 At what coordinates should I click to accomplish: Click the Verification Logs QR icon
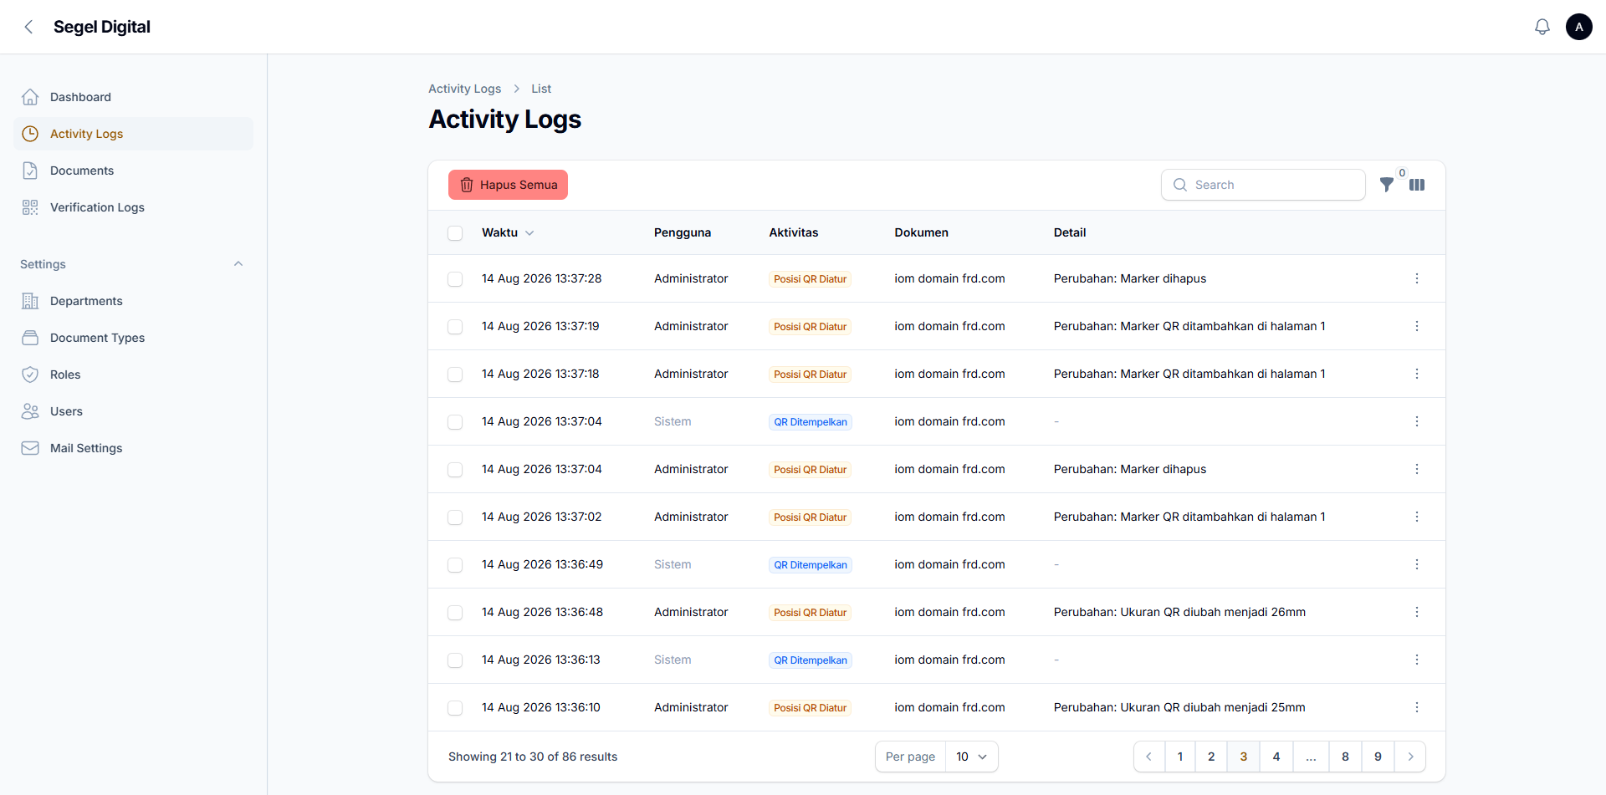(x=30, y=207)
